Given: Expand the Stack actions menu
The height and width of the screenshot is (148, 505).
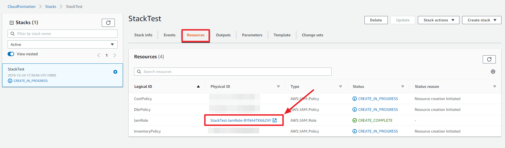Looking at the screenshot, I should [x=438, y=20].
